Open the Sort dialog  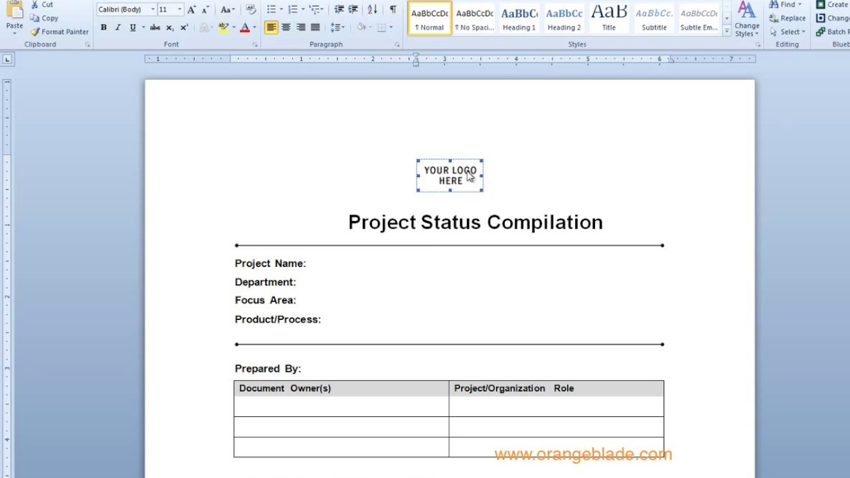372,9
